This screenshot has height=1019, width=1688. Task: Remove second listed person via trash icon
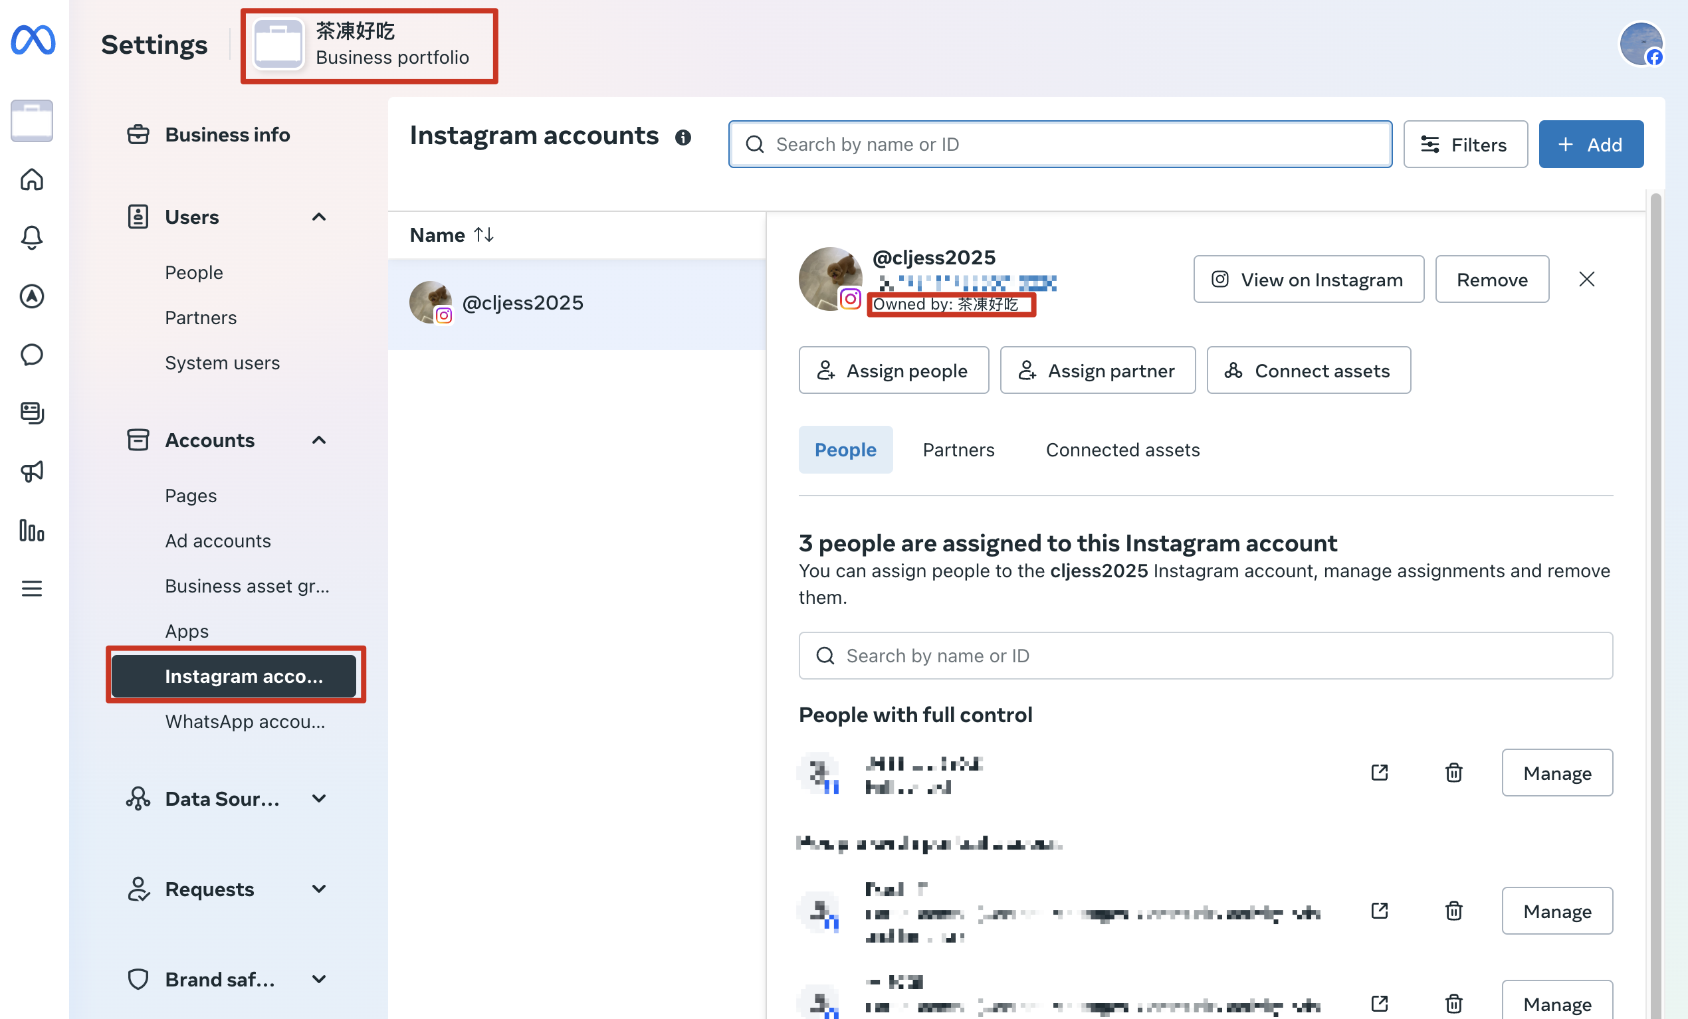tap(1453, 911)
